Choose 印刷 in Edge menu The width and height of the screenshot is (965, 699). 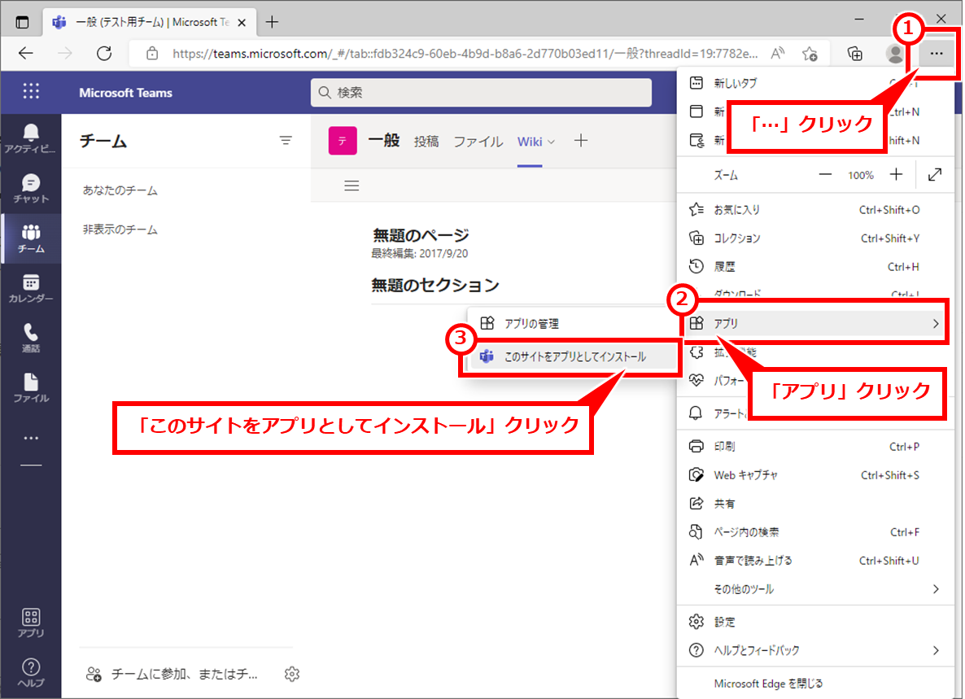click(814, 446)
